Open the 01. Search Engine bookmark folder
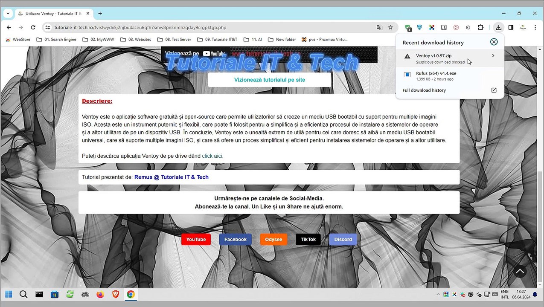544x307 pixels. tap(56, 40)
